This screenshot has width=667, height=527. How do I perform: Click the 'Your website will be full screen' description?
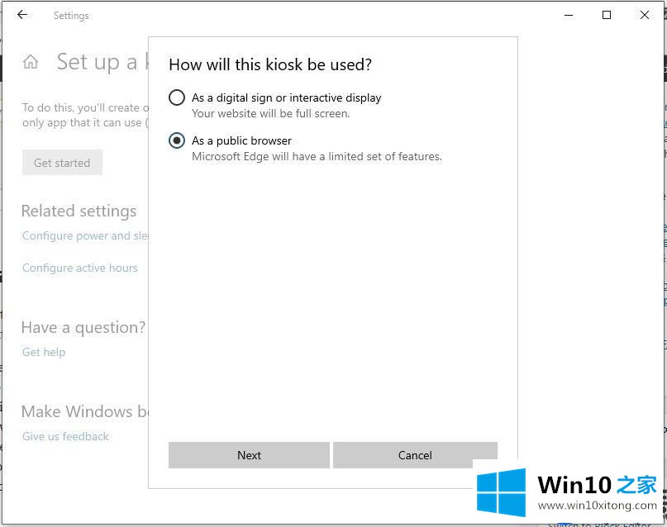pyautogui.click(x=271, y=113)
